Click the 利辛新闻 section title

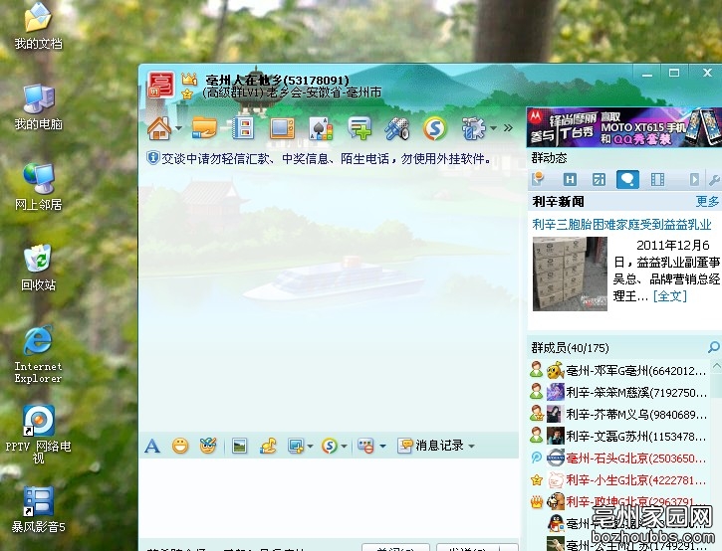(x=558, y=202)
